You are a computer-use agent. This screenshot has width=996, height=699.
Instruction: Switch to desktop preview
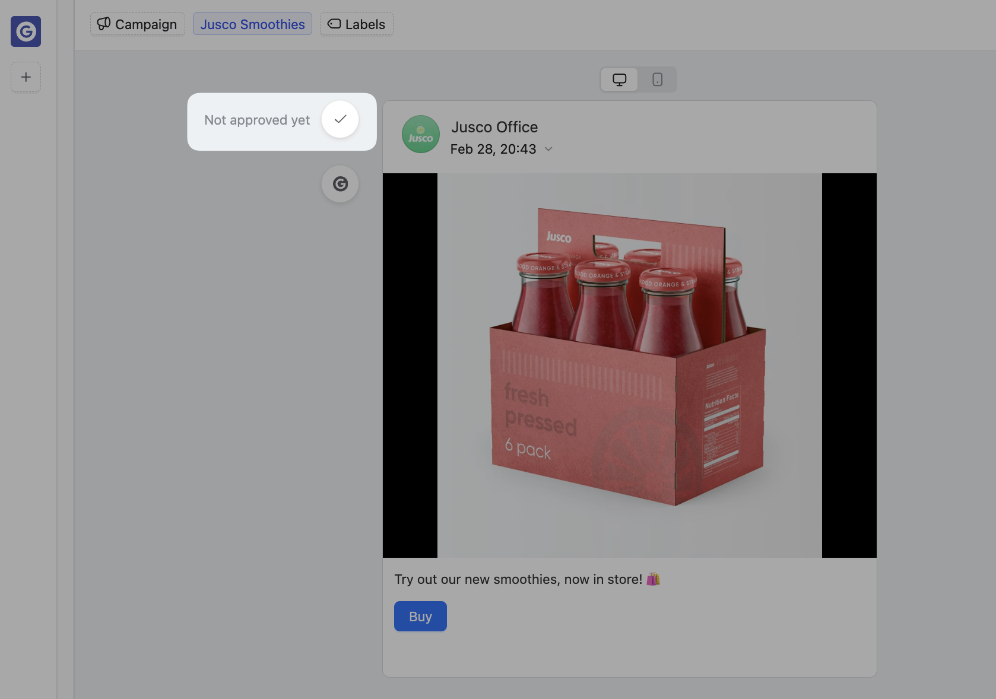[x=620, y=80]
